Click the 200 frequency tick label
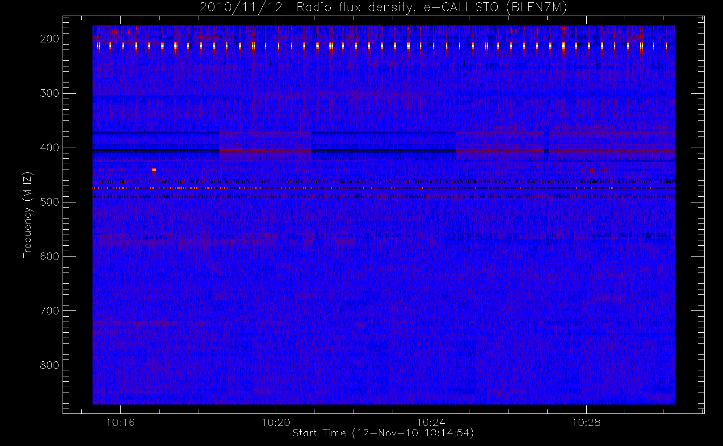This screenshot has height=446, width=723. pos(50,39)
